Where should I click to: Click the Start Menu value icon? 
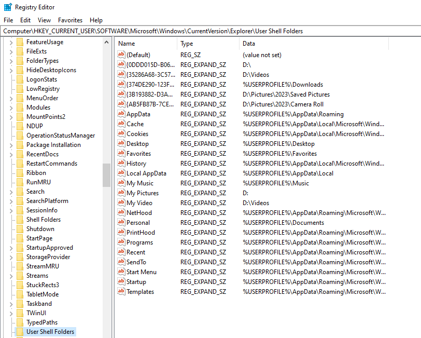coord(121,272)
